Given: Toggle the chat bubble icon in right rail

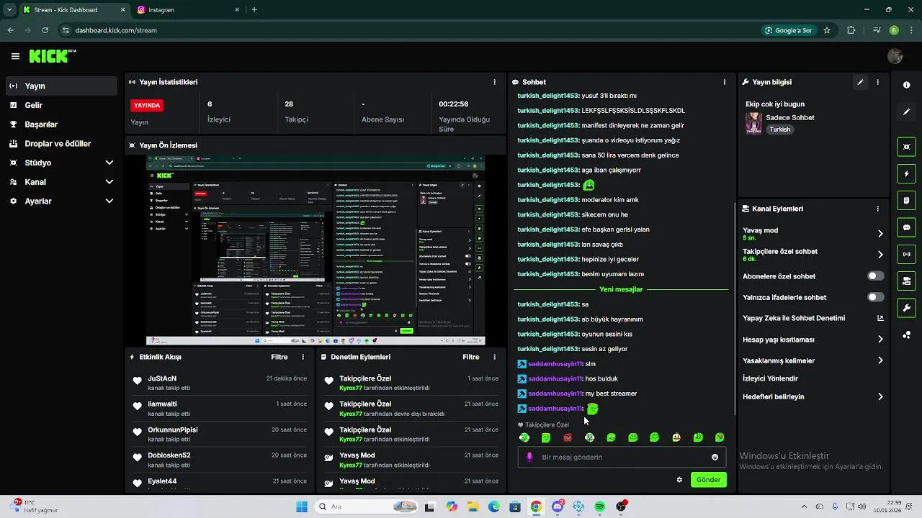Looking at the screenshot, I should [x=906, y=227].
